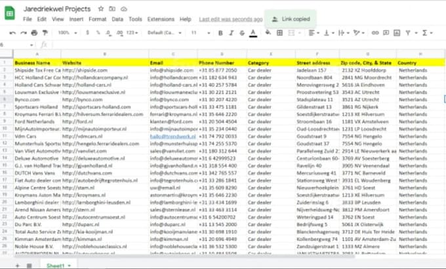This screenshot has width=446, height=269.
Task: Select the Sheet1 tab
Action: [x=58, y=266]
